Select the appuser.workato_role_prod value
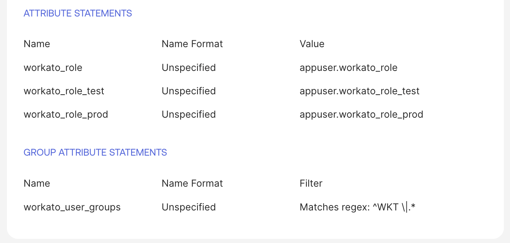The width and height of the screenshot is (510, 243). click(x=361, y=115)
